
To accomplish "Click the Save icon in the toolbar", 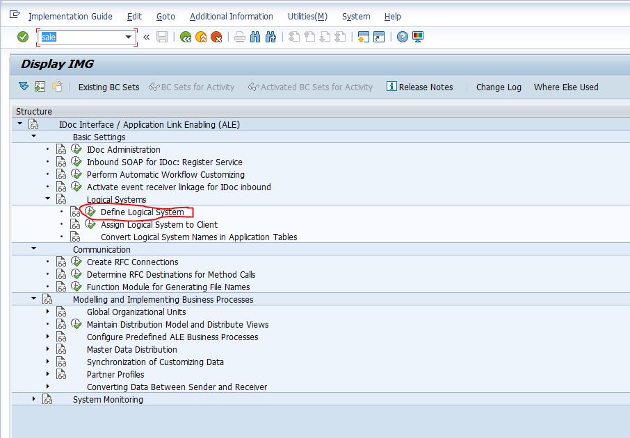I will tap(163, 36).
